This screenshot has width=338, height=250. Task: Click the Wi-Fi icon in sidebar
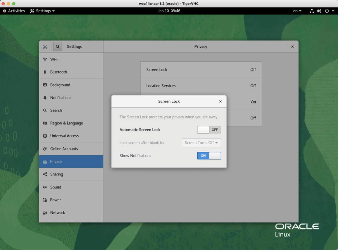45,59
